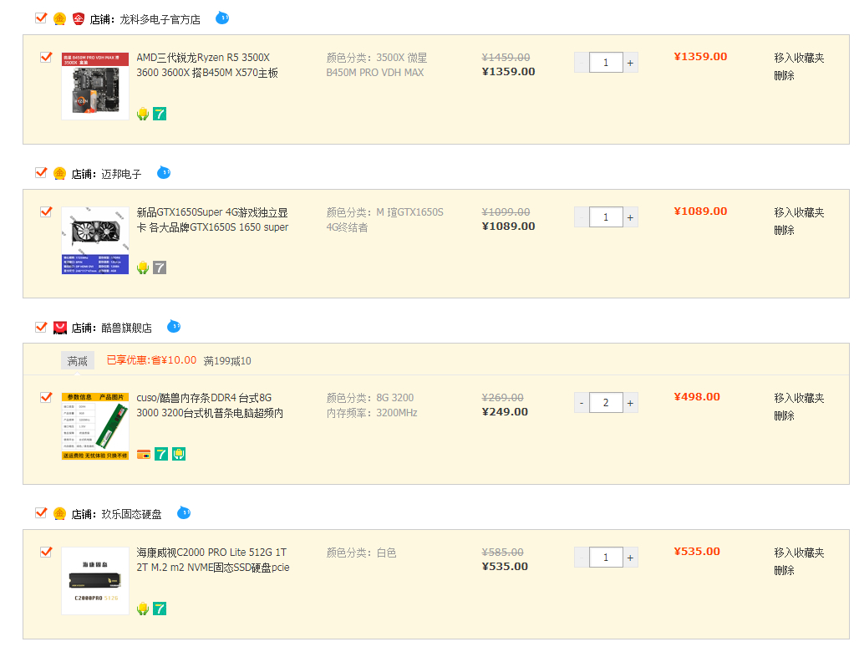Move cuso memory to favorites (移入收藏夹)
This screenshot has height=652, width=859.
[799, 399]
